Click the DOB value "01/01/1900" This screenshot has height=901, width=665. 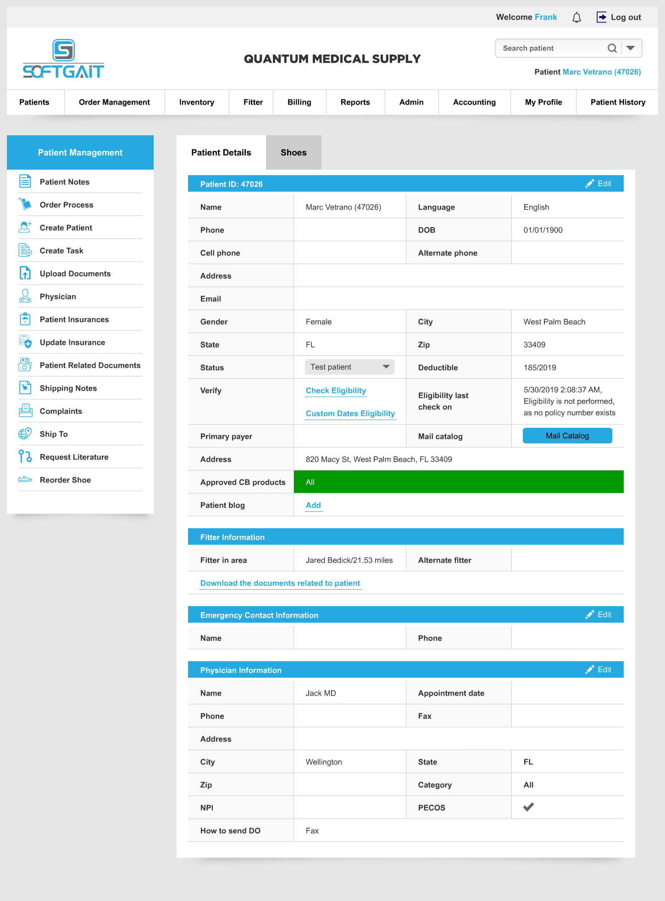[x=543, y=230]
